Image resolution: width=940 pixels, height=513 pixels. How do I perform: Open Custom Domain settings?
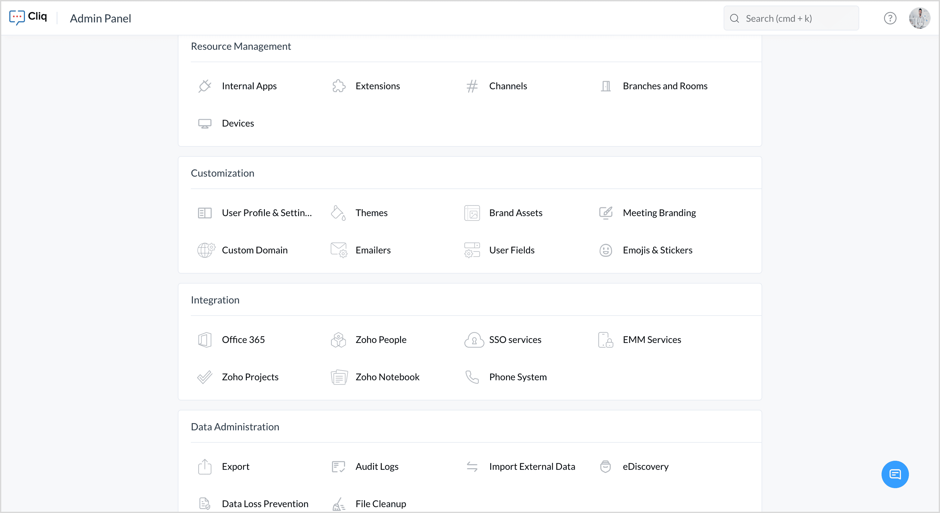[x=255, y=250]
